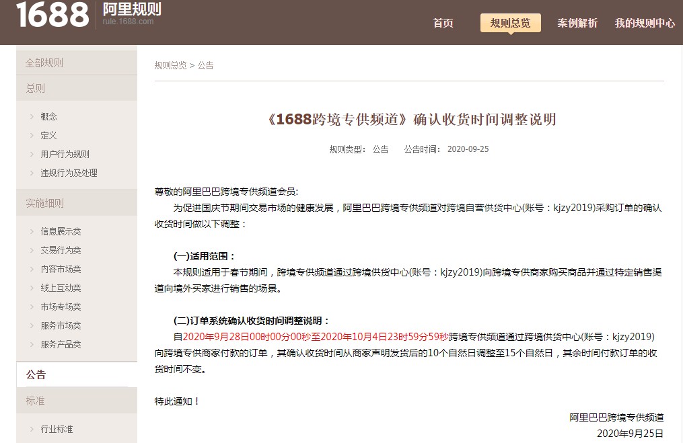This screenshot has height=443, width=683.
Task: Open 交易行为类 in the sidebar
Action: (x=61, y=250)
